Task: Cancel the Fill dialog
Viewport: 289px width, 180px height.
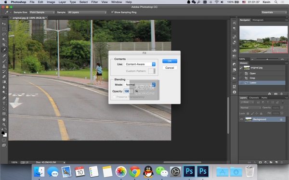Action: click(x=170, y=68)
